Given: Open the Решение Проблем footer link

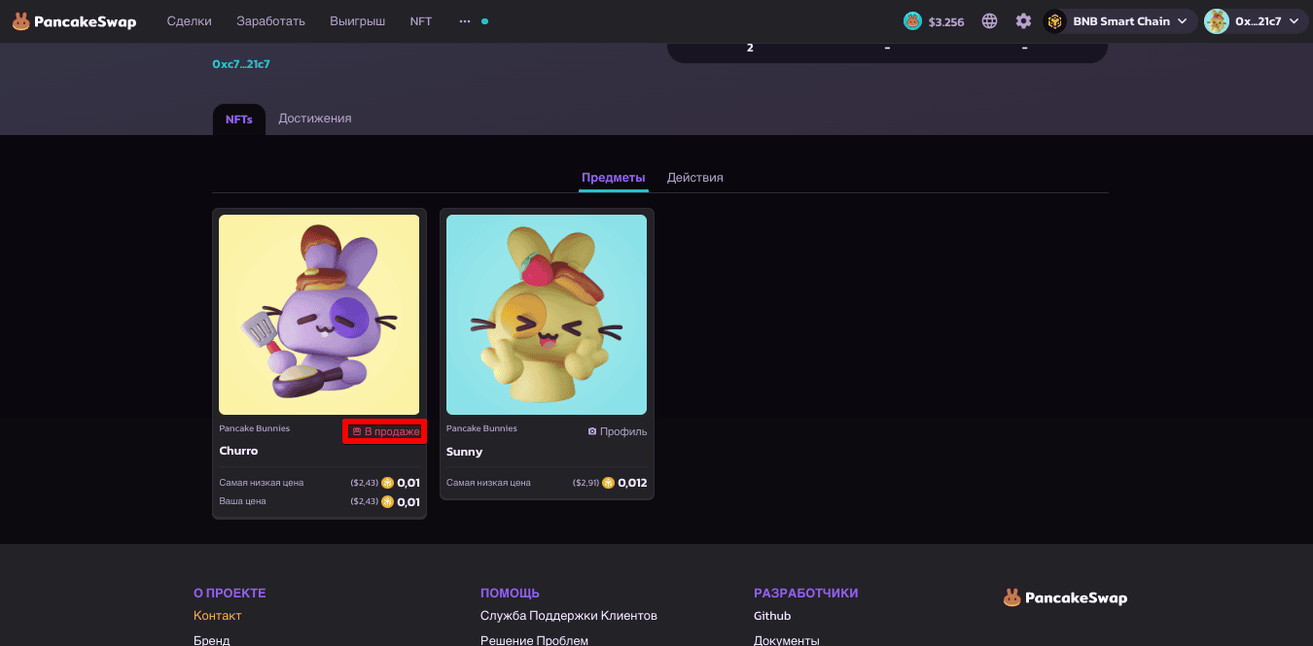Looking at the screenshot, I should [x=535, y=640].
